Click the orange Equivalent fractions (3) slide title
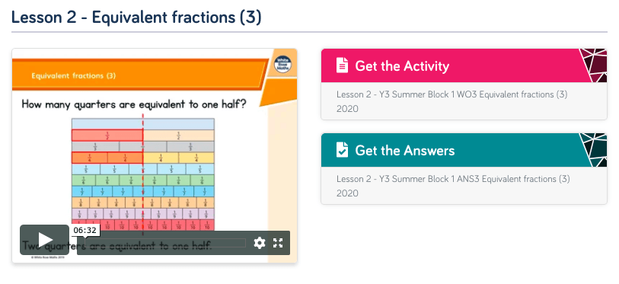The image size is (619, 284). (73, 76)
